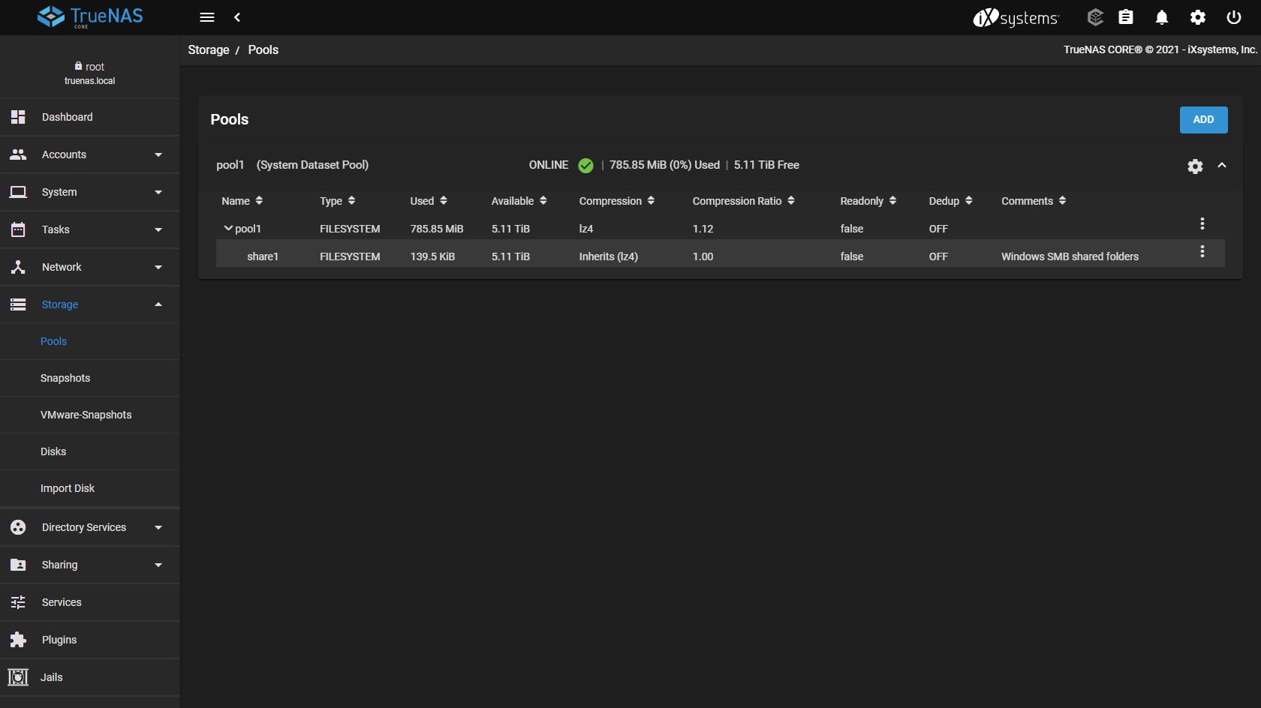Open actions menu for share1 dataset

[x=1202, y=251]
